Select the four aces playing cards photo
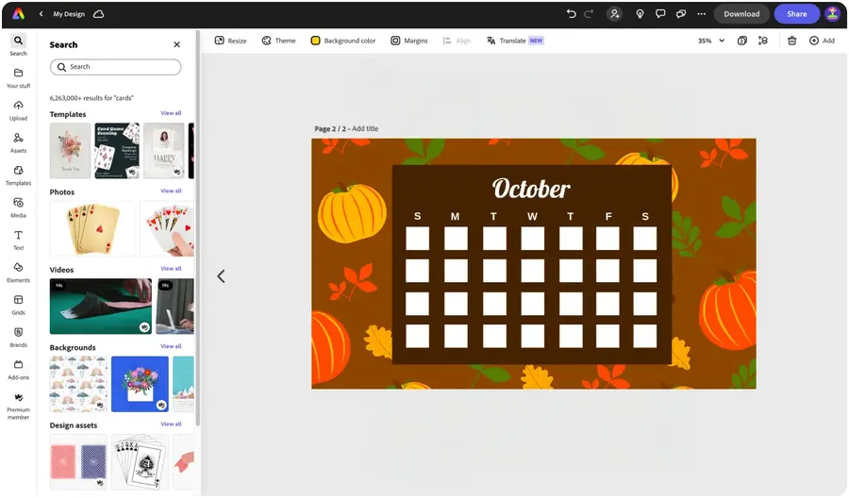849x498 pixels. pos(92,228)
